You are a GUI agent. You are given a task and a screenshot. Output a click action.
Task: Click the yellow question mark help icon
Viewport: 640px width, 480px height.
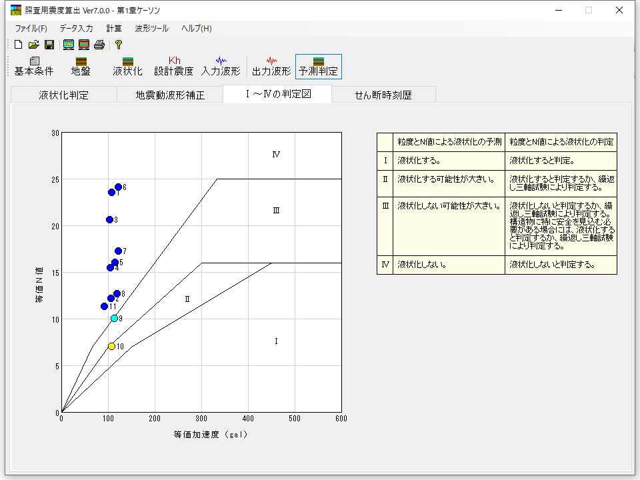[x=119, y=45]
